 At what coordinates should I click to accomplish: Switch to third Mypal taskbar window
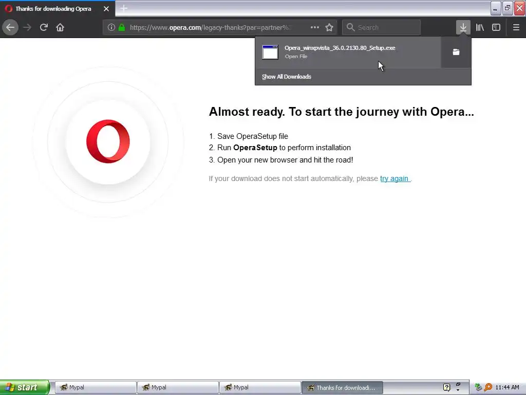259,387
